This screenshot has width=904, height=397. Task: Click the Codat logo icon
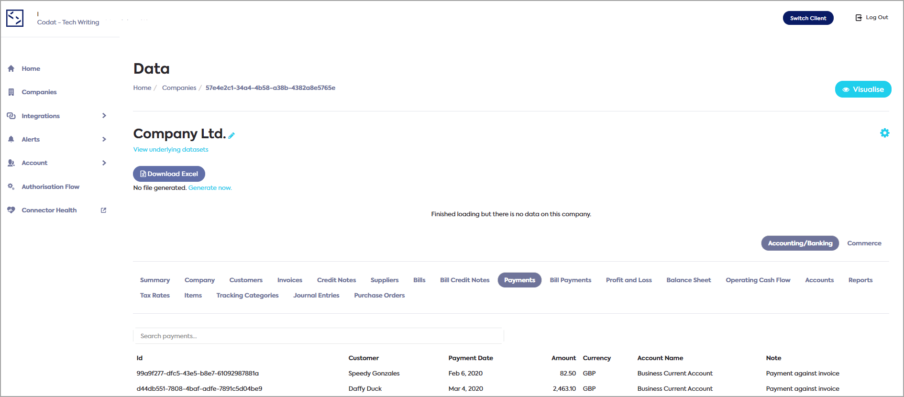15,18
